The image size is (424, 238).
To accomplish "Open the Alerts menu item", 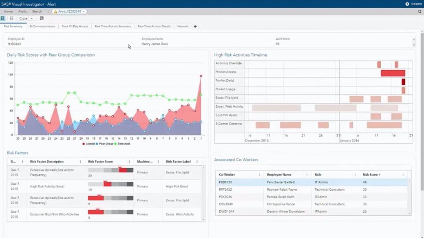I will pyautogui.click(x=22, y=11).
